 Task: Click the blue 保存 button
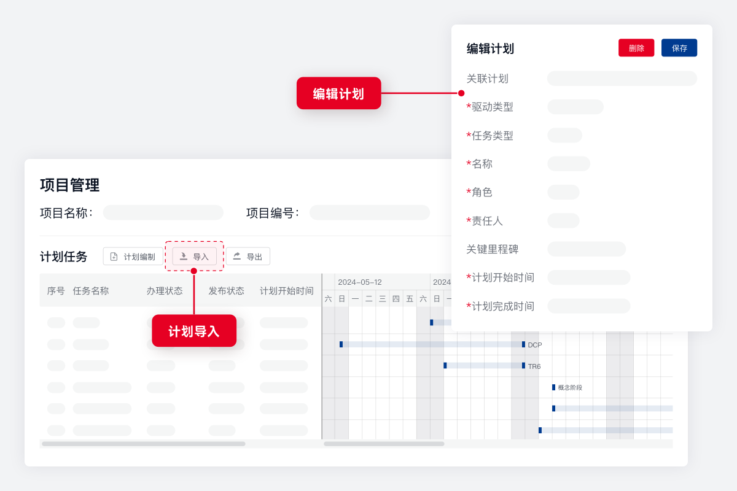(x=679, y=48)
